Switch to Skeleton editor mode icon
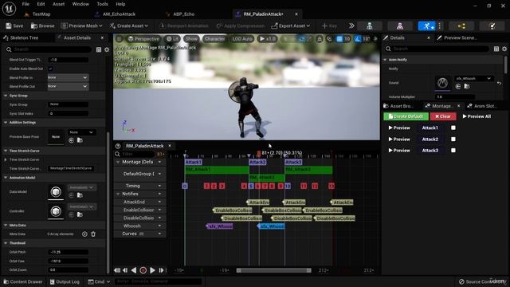This screenshot has width=510, height=287. (370, 26)
